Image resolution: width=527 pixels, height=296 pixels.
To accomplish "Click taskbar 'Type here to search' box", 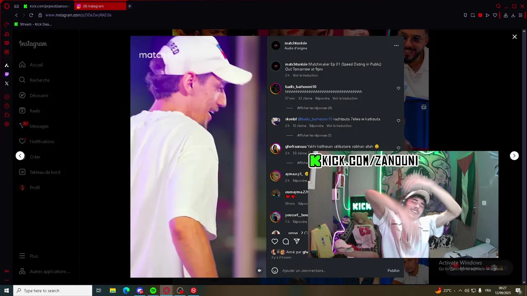I will pos(53,291).
